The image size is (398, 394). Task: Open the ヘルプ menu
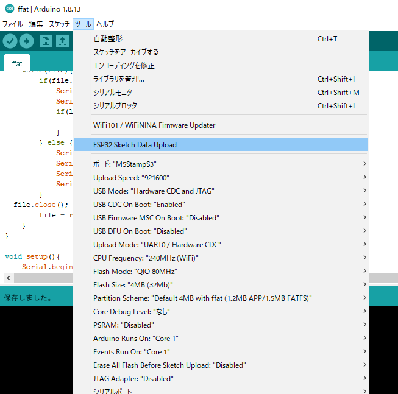[x=105, y=24]
